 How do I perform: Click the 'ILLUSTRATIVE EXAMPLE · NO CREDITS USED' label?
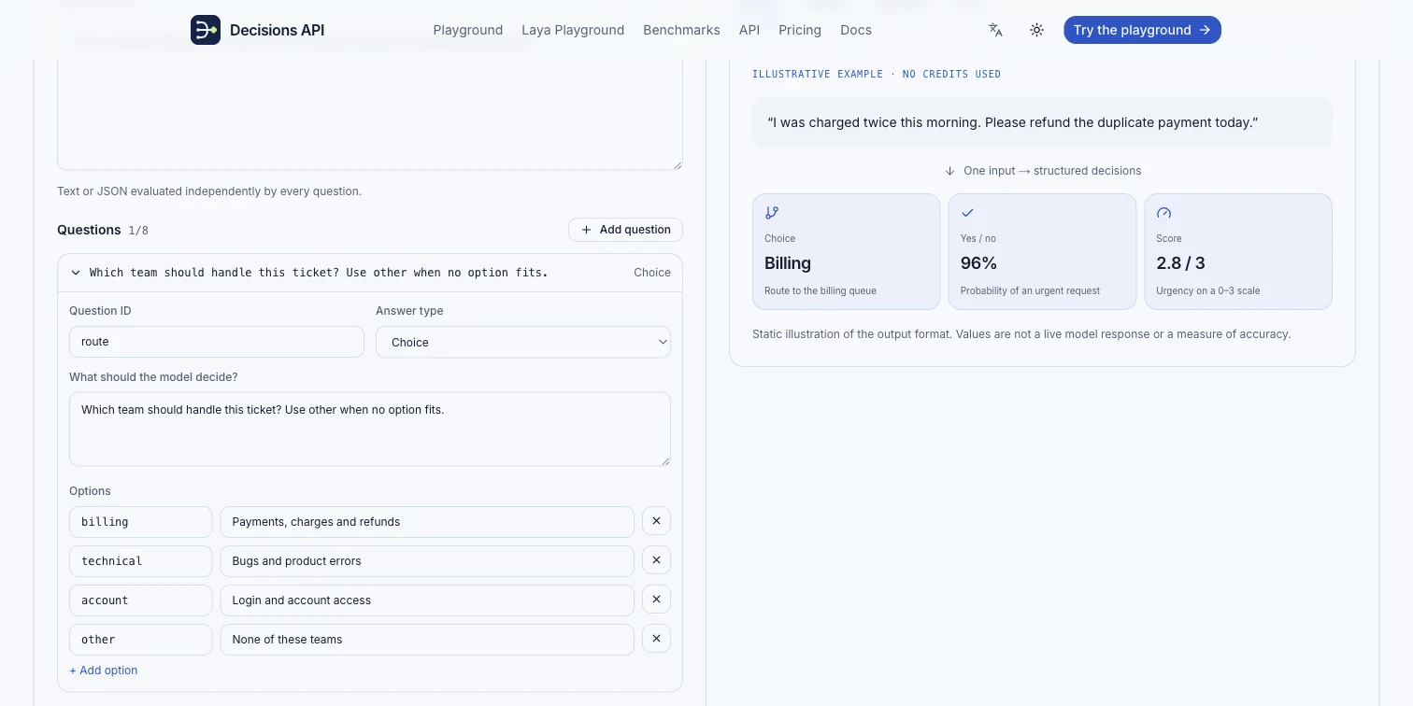pyautogui.click(x=877, y=74)
